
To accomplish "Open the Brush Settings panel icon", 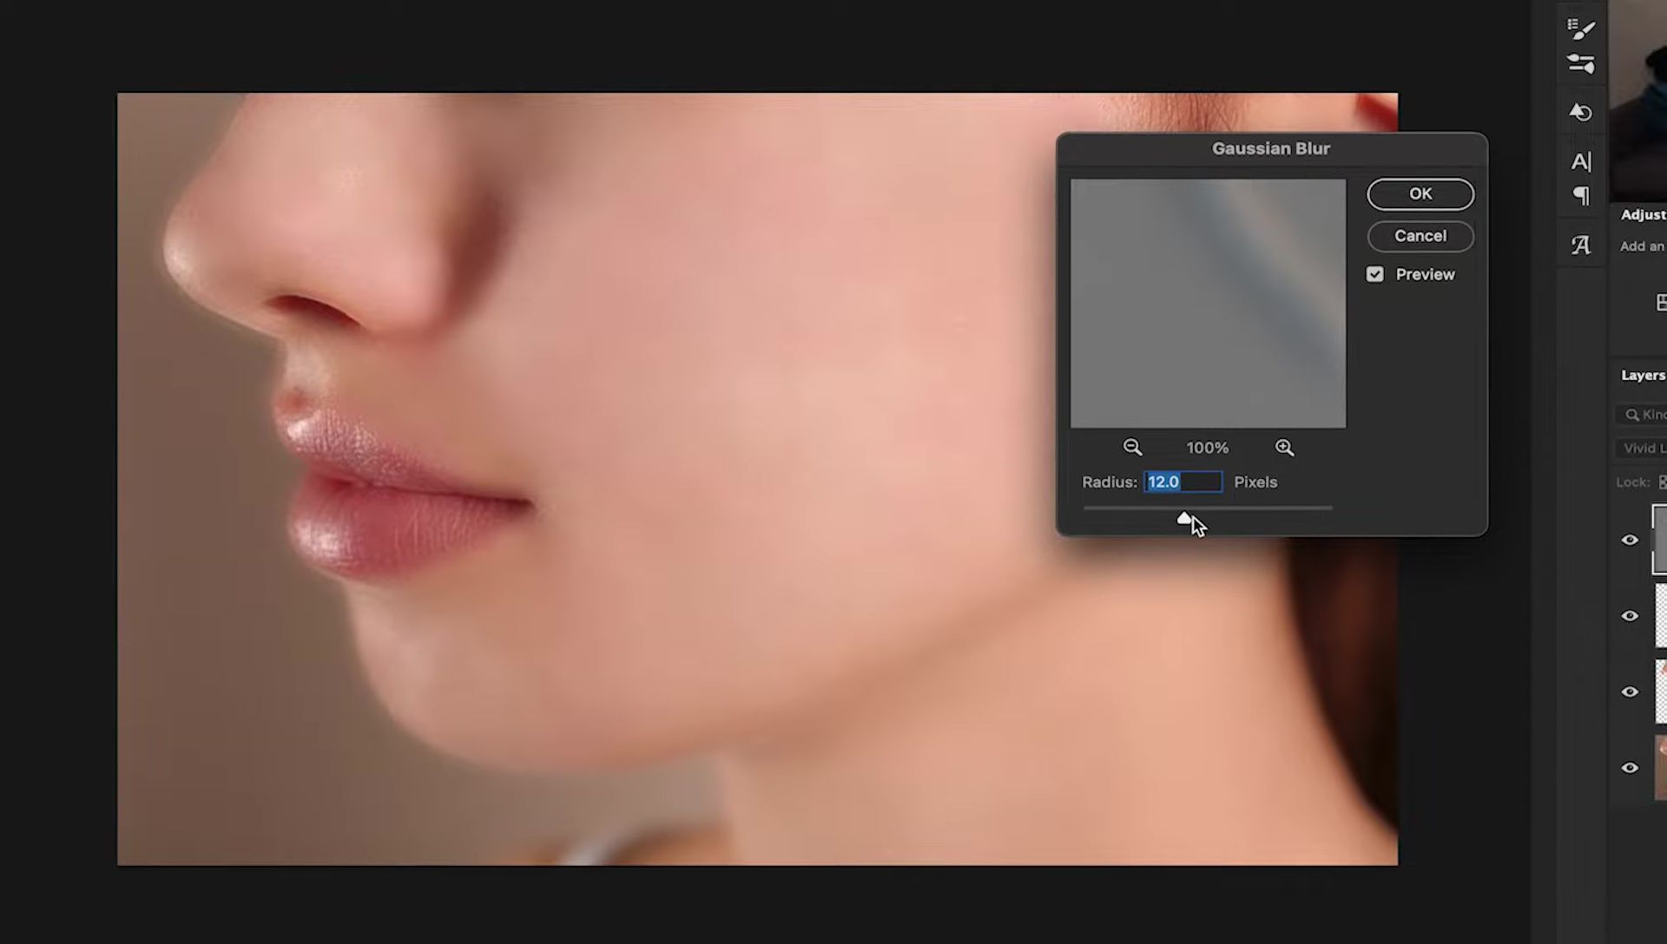I will (x=1581, y=29).
